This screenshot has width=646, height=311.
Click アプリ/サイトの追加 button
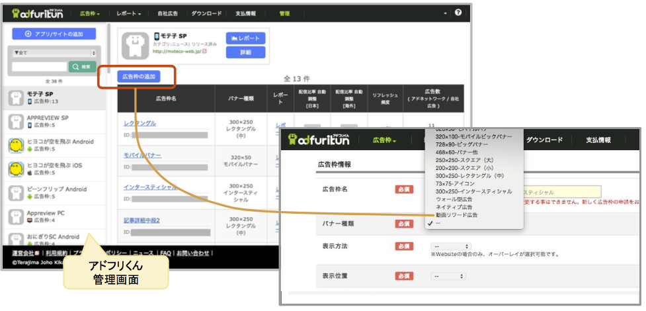coord(54,34)
